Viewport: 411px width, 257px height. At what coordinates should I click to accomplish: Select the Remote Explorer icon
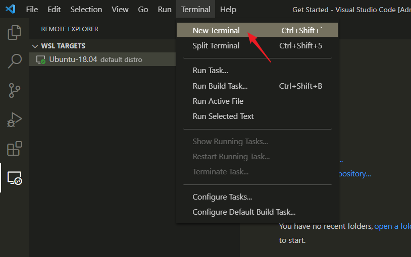click(x=15, y=178)
